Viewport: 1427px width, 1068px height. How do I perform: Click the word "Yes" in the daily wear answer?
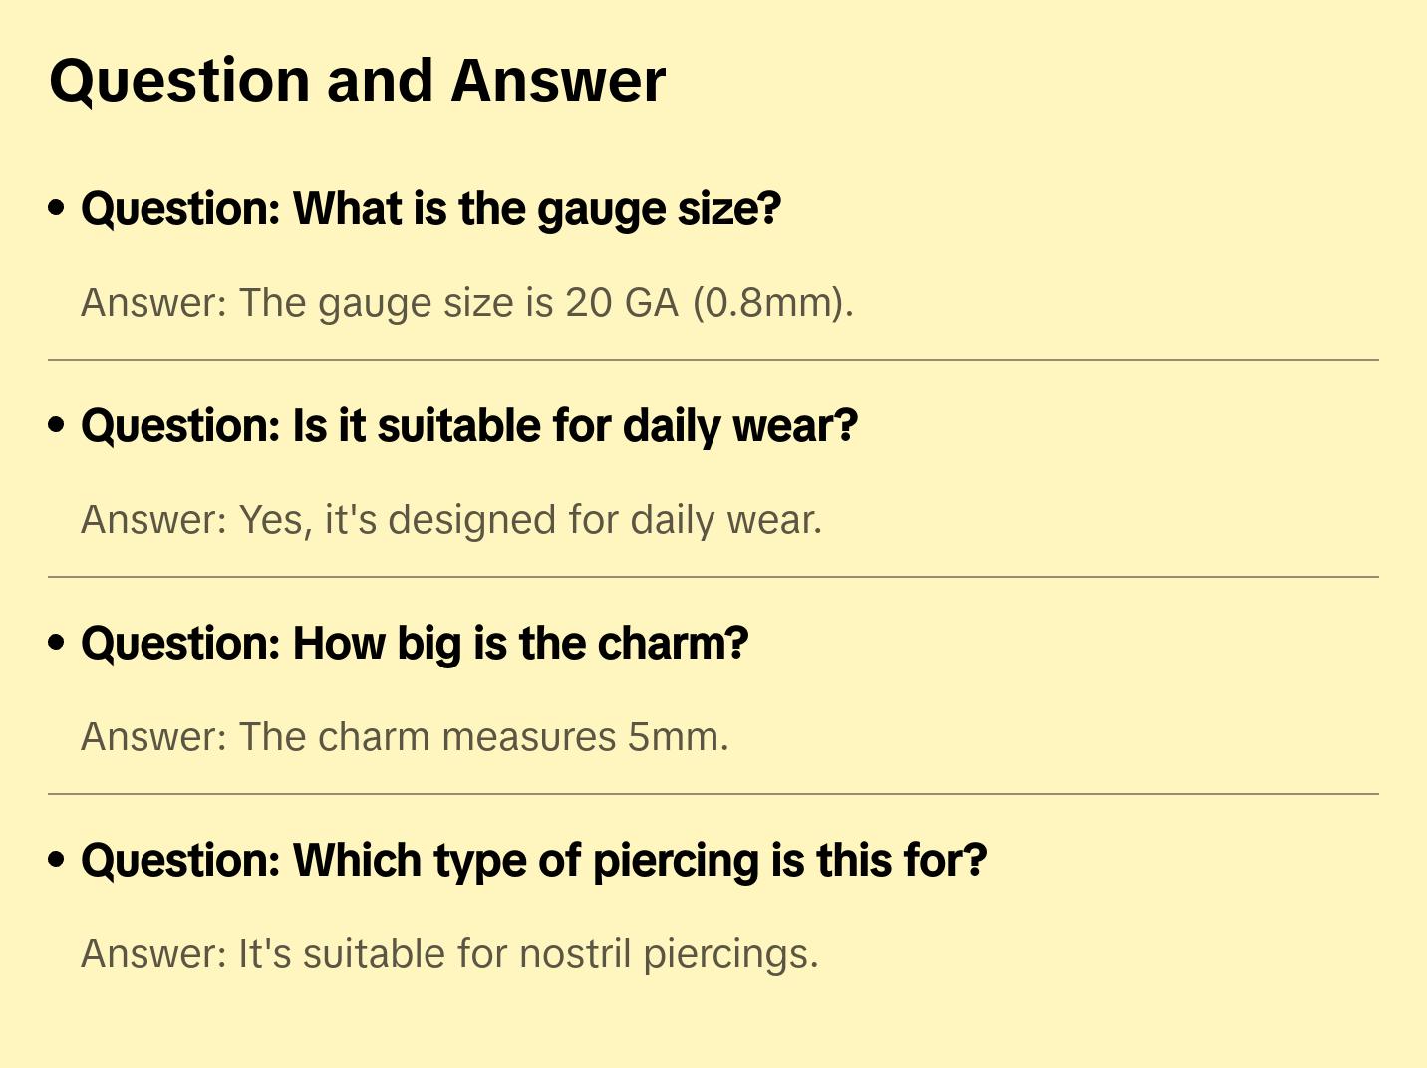coord(273,520)
